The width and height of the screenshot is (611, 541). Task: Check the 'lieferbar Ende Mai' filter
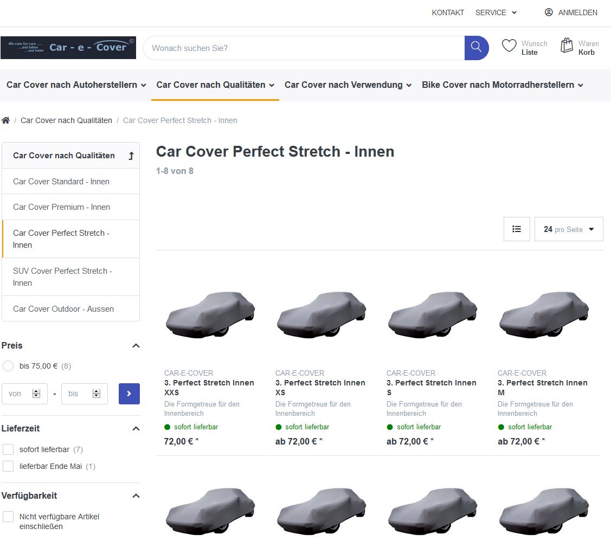pos(8,466)
